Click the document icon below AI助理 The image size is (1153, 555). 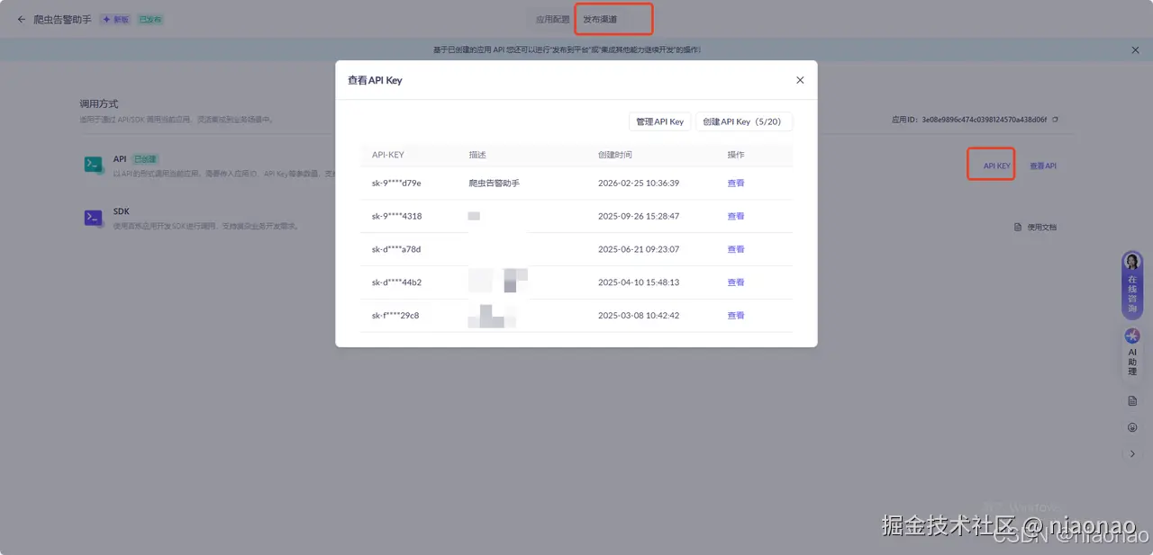click(x=1132, y=400)
